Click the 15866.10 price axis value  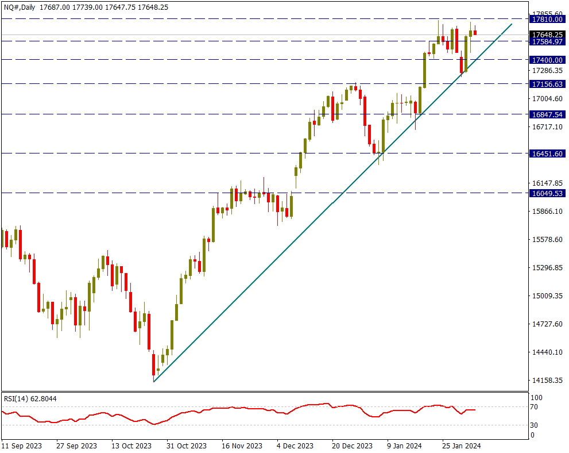click(x=547, y=212)
